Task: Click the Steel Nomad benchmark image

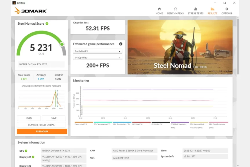Action: 180,47
